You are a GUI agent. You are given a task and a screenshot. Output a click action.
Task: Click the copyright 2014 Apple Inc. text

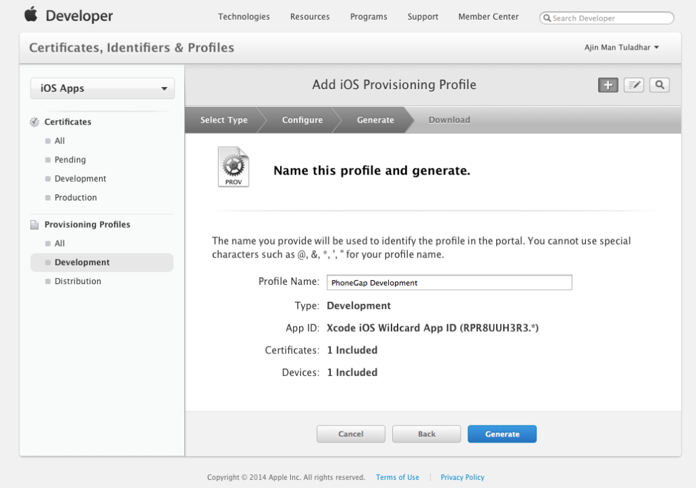click(x=286, y=477)
